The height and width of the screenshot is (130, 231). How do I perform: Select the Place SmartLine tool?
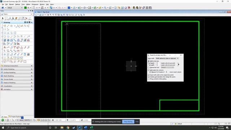(5, 26)
